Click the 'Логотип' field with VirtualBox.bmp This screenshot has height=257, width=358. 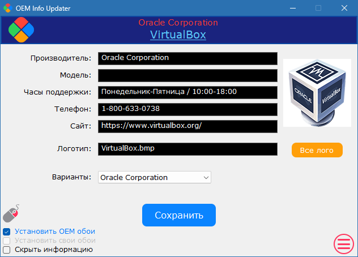[x=187, y=149]
